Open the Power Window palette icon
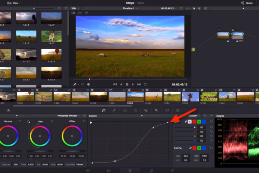Image resolution: width=259 pixels, height=173 pixels. (x=125, y=110)
